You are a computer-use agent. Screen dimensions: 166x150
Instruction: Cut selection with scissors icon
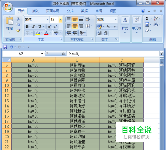pos(18,19)
